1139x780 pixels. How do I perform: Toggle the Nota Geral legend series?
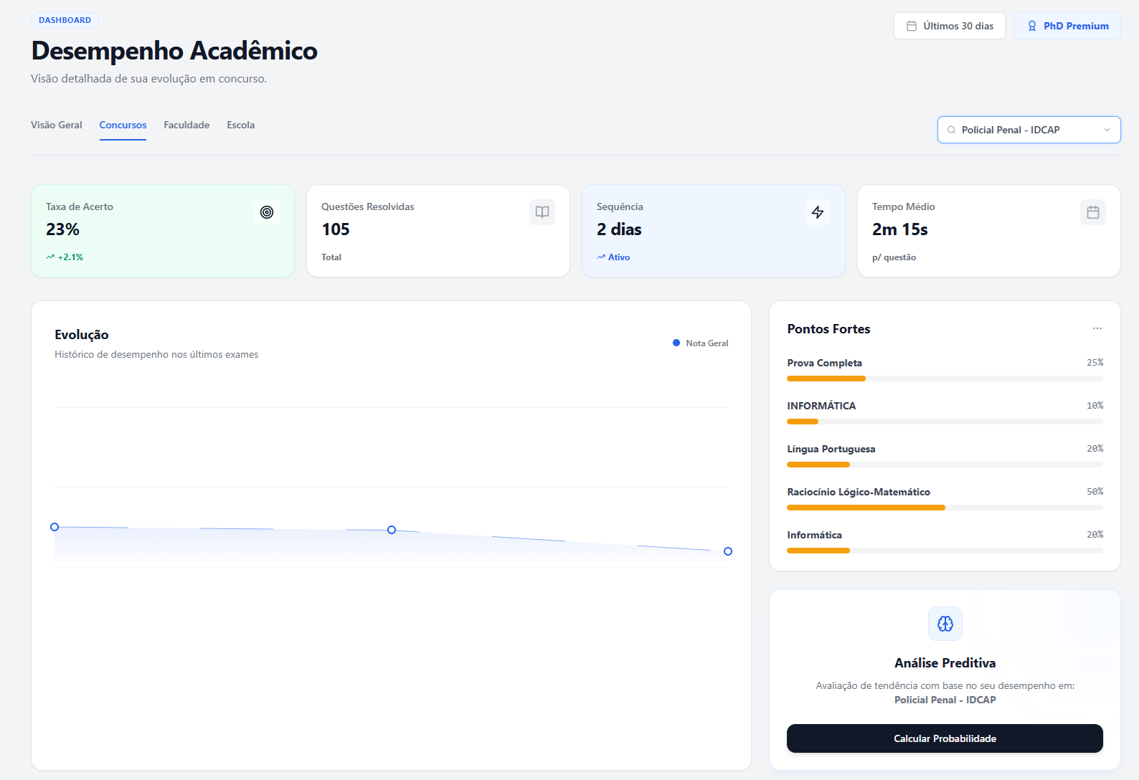click(x=700, y=343)
